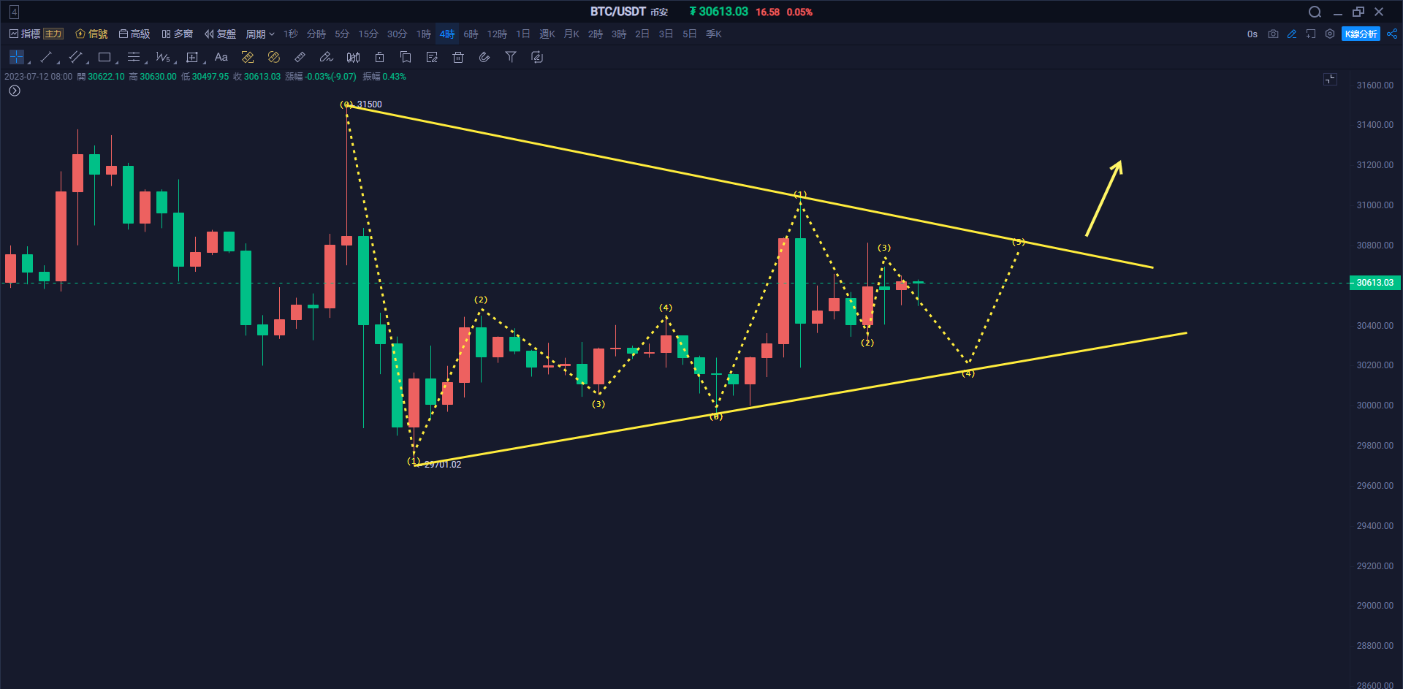Switch to the 5分 timeframe
Viewport: 1403px width, 689px height.
342,34
